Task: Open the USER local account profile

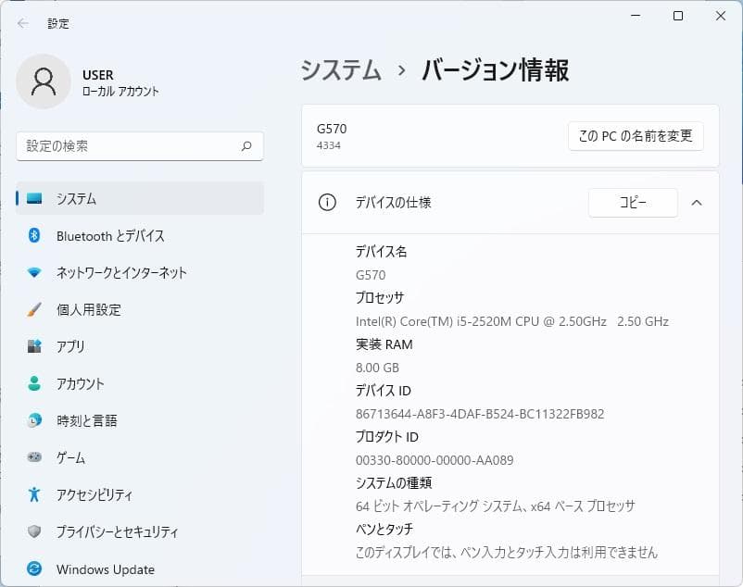Action: click(93, 81)
